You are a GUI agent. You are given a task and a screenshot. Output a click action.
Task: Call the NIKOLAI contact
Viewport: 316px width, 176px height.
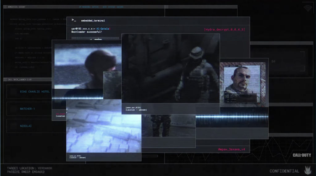pyautogui.click(x=26, y=126)
